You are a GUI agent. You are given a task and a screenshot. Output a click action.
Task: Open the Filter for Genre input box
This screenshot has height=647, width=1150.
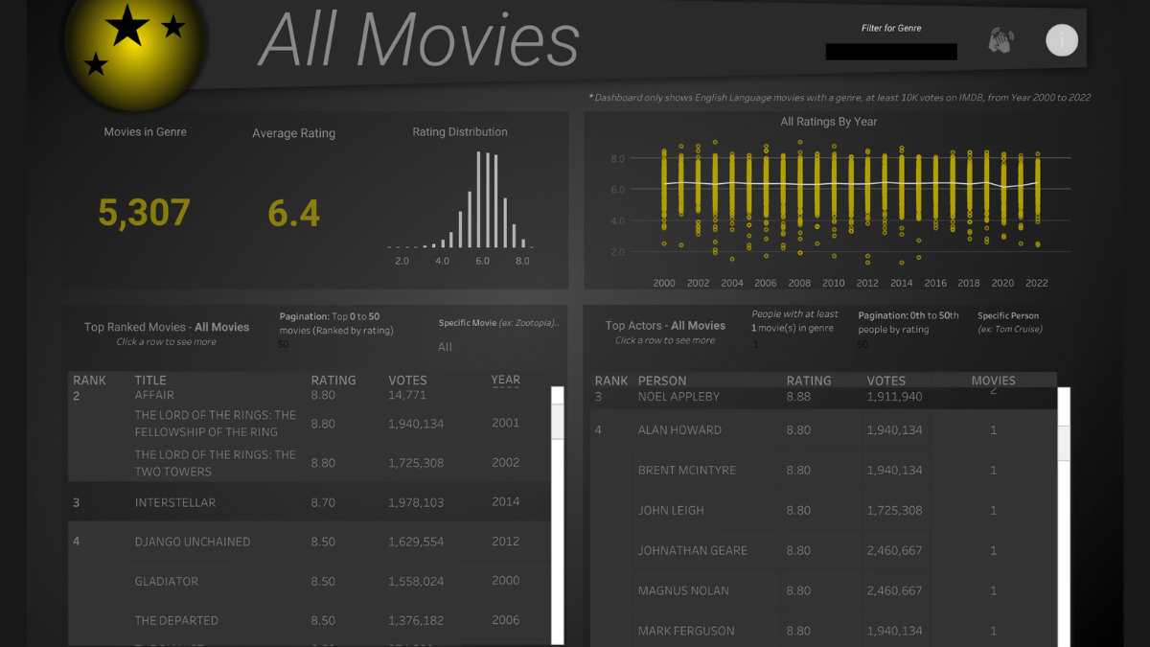tap(890, 51)
